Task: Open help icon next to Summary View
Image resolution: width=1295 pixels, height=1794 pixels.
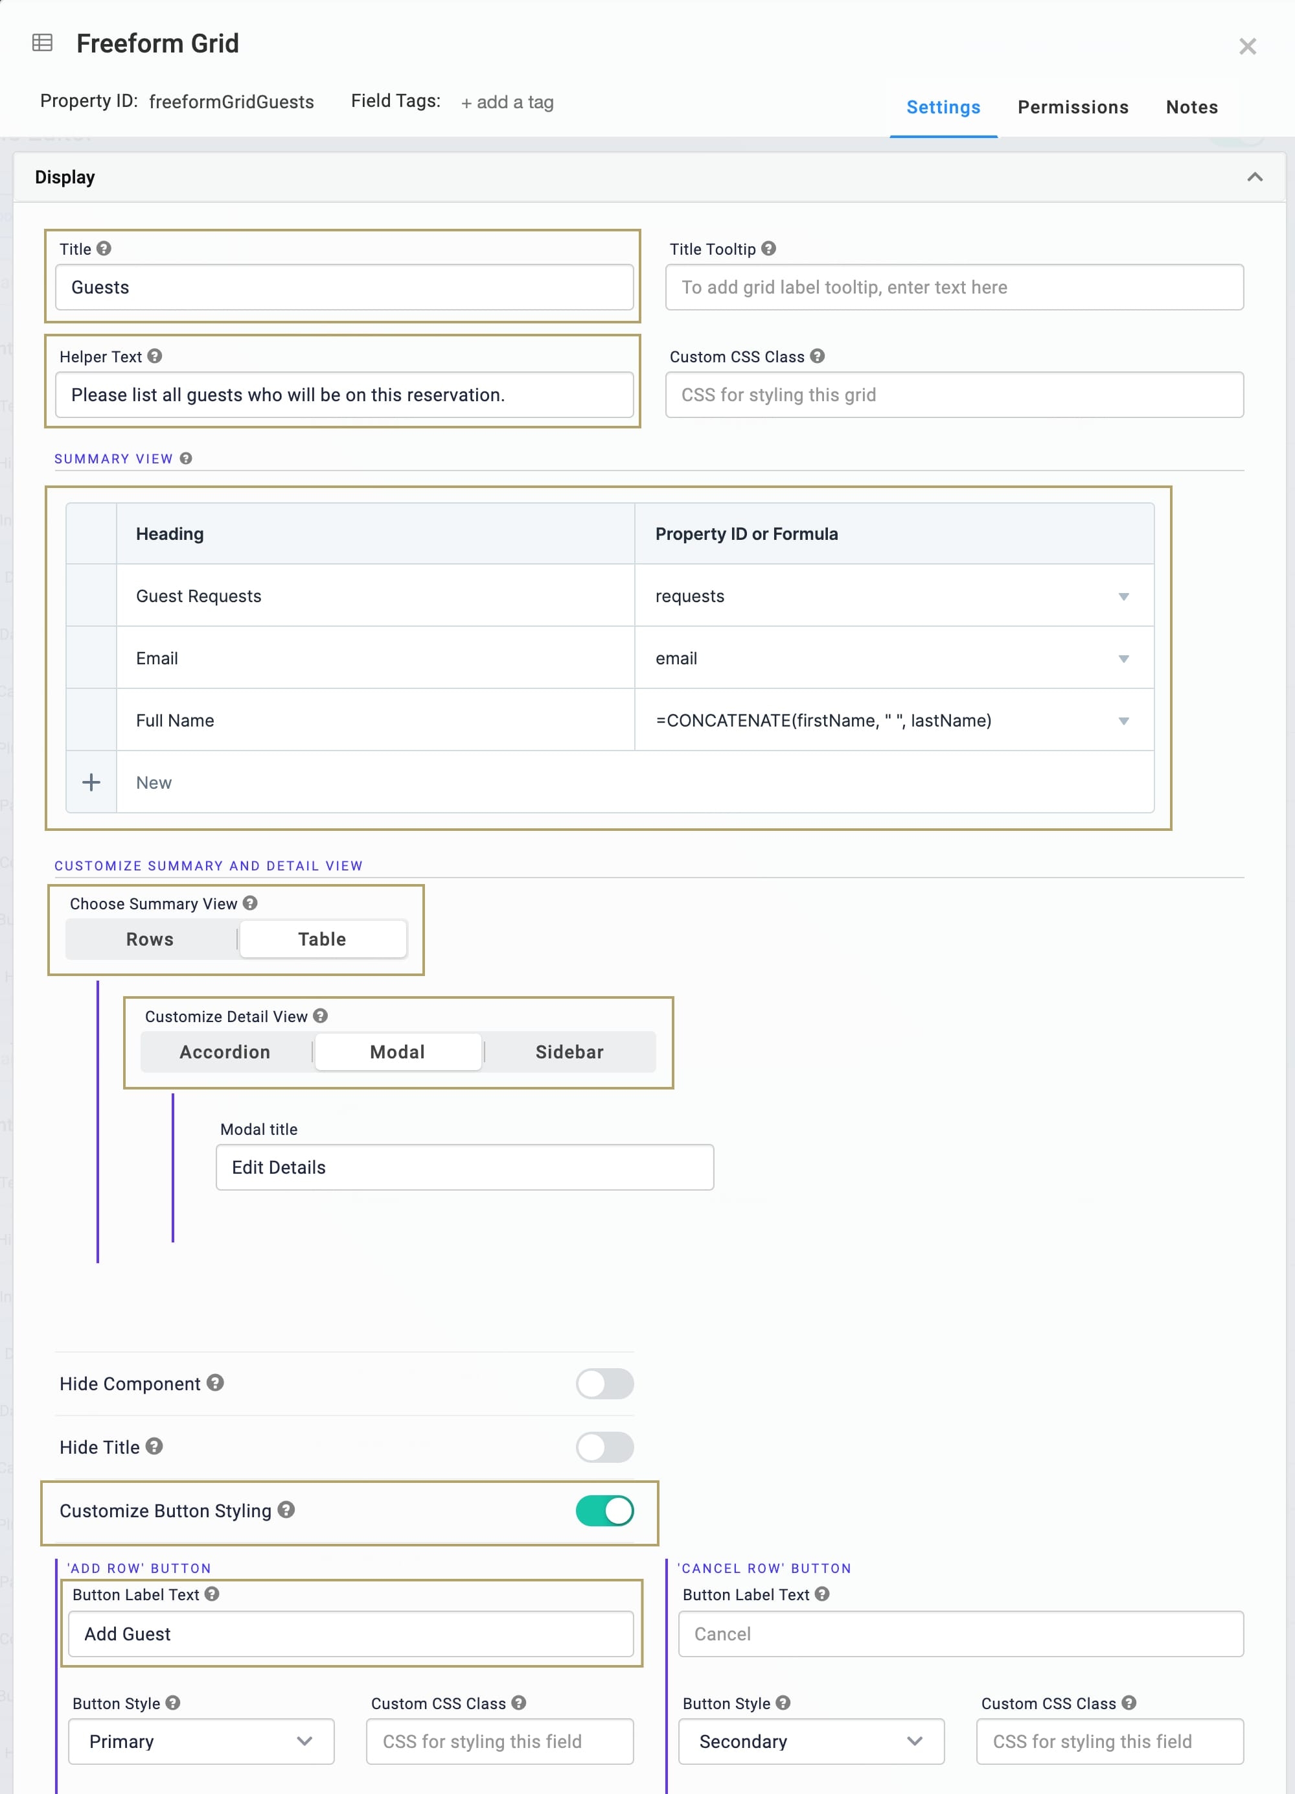Action: tap(186, 459)
